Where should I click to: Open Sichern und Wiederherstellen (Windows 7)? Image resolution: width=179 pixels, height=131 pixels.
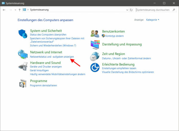[53, 46]
